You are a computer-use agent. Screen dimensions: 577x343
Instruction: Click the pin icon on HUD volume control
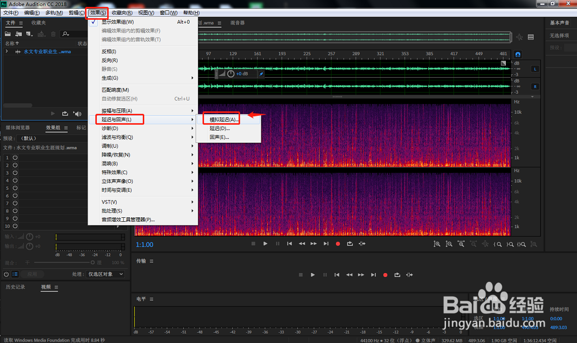[x=261, y=74]
